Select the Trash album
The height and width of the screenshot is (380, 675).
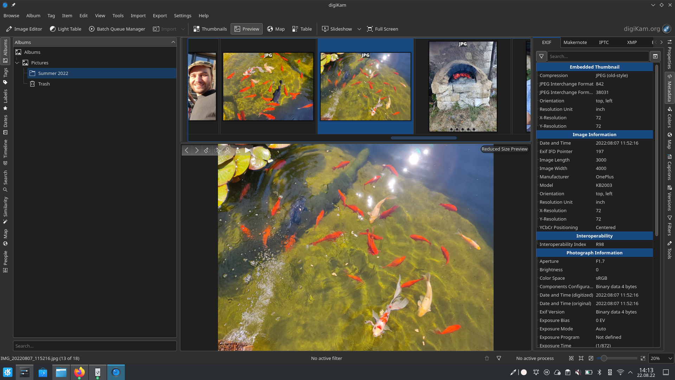pyautogui.click(x=44, y=84)
